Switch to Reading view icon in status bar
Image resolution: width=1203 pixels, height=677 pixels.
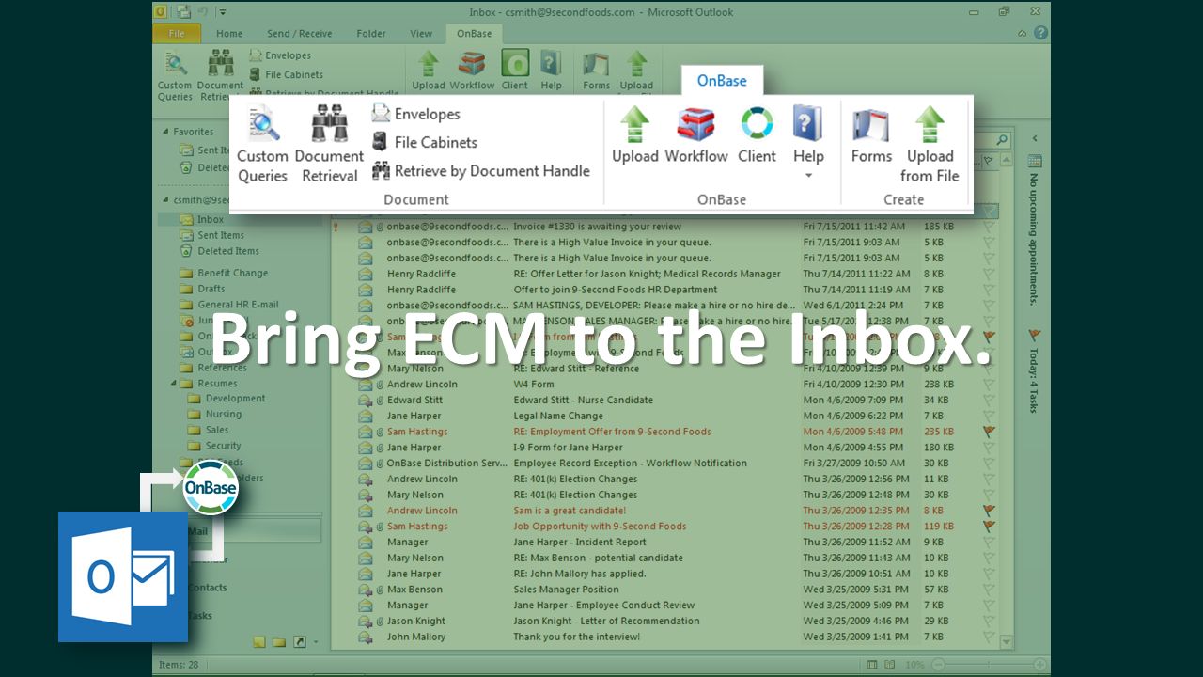tap(889, 665)
